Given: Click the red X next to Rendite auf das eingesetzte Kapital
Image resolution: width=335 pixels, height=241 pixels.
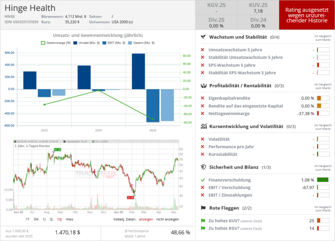Looking at the screenshot, I should point(202,106).
